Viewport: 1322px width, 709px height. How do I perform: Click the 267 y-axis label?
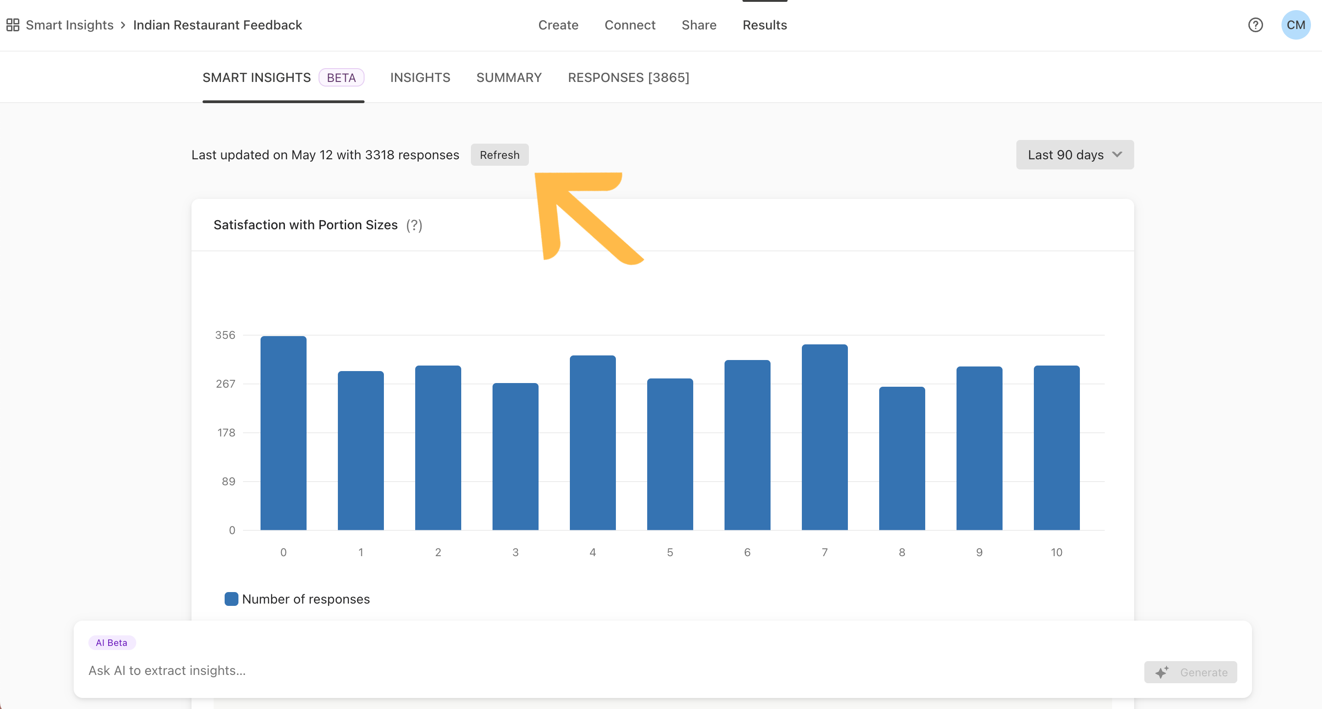point(225,384)
